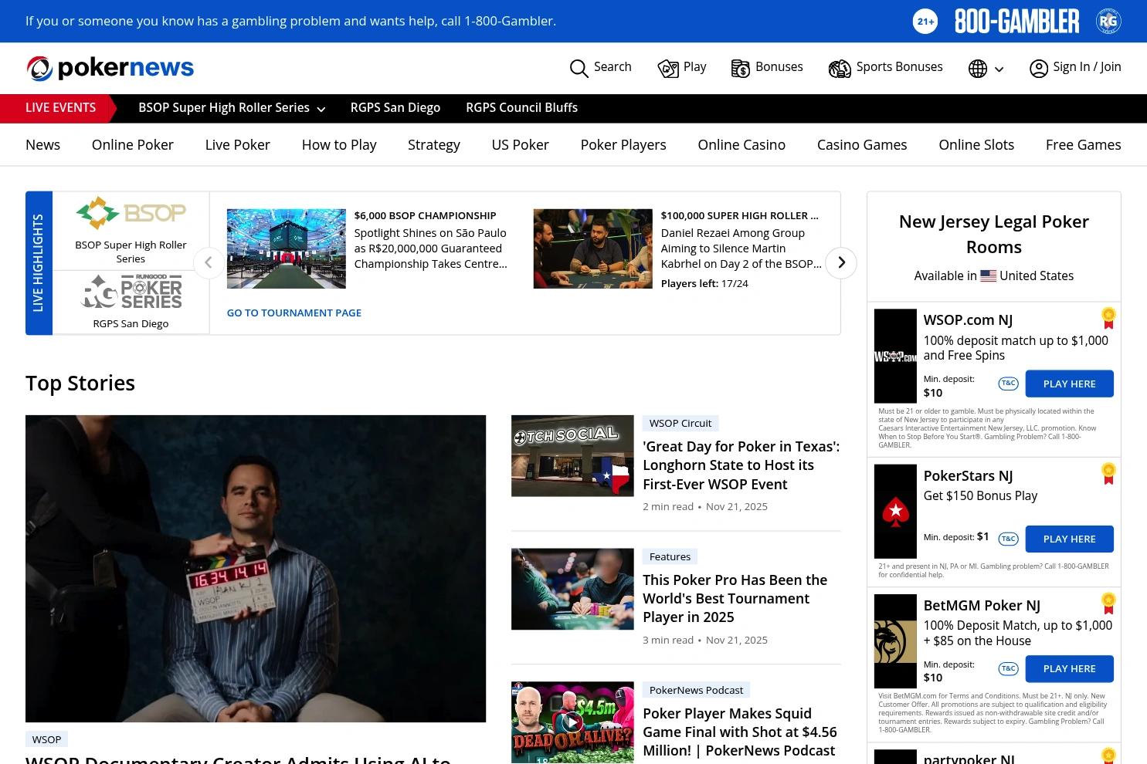
Task: Open the How to Play menu
Action: (x=339, y=145)
